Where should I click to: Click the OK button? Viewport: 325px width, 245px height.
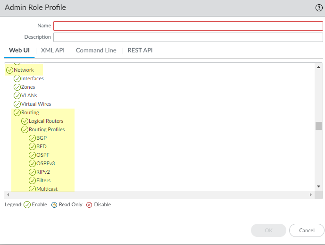point(268,230)
